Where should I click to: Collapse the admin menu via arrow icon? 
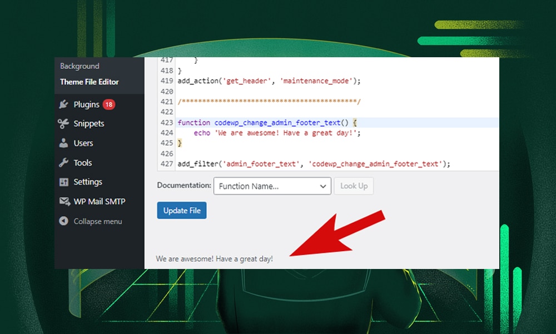63,221
